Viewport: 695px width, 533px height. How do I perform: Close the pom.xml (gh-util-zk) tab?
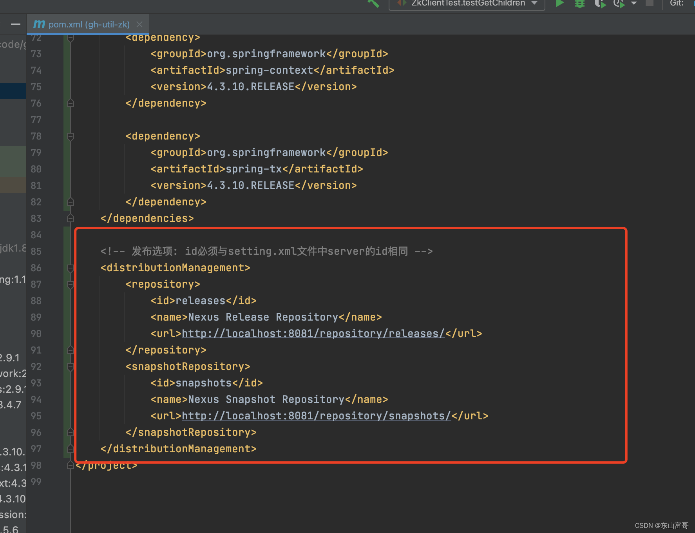click(x=139, y=24)
